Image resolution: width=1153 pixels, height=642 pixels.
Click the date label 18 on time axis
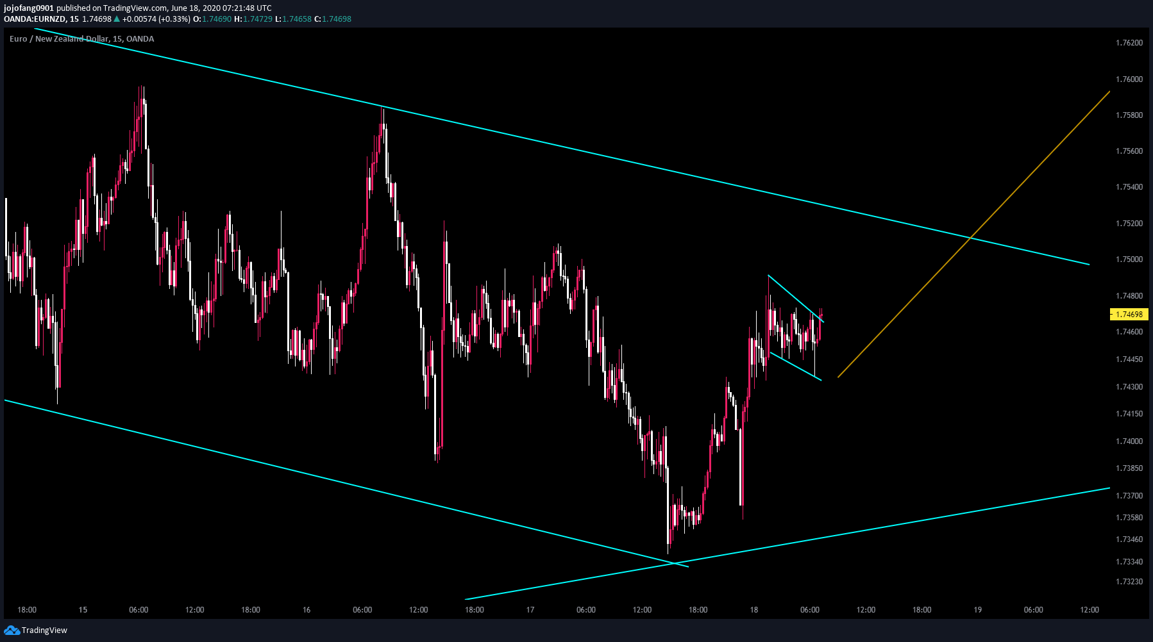tap(754, 610)
